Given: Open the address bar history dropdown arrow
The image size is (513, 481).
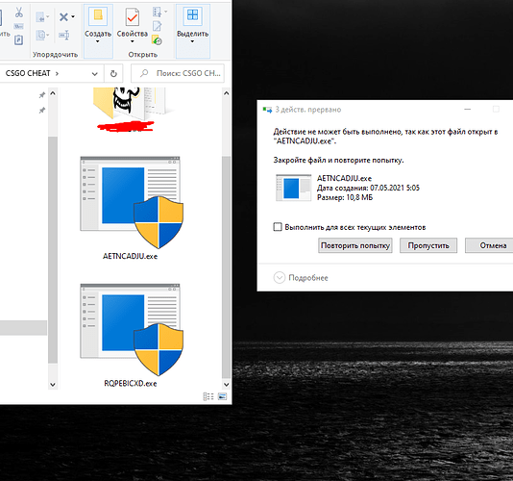Looking at the screenshot, I should (x=95, y=74).
